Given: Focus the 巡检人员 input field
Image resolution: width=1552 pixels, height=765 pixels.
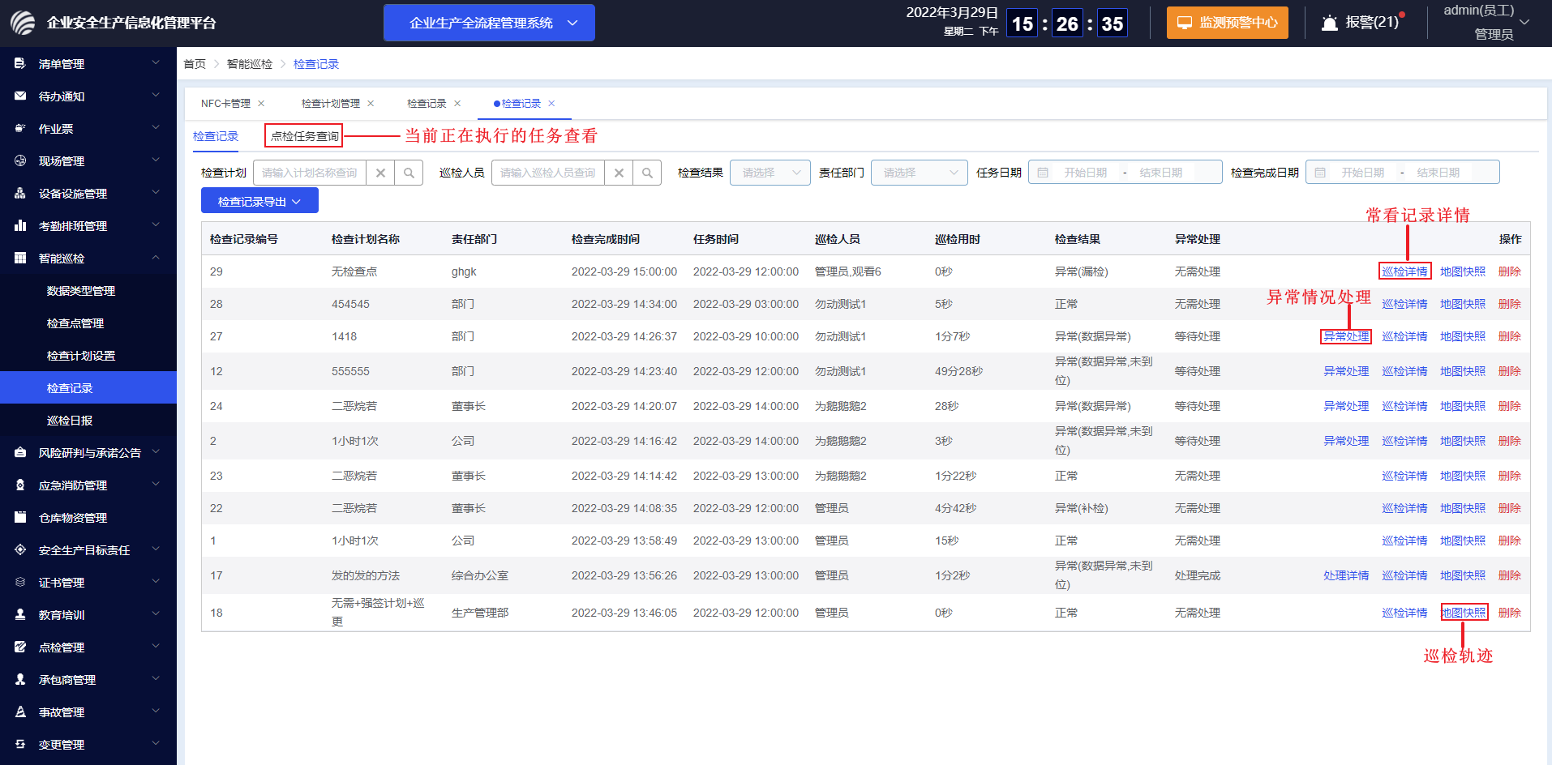Looking at the screenshot, I should pyautogui.click(x=548, y=173).
